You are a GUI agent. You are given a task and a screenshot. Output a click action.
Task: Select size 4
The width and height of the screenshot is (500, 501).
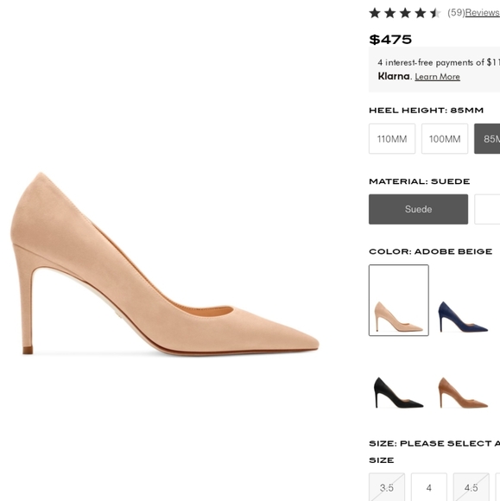pos(428,487)
